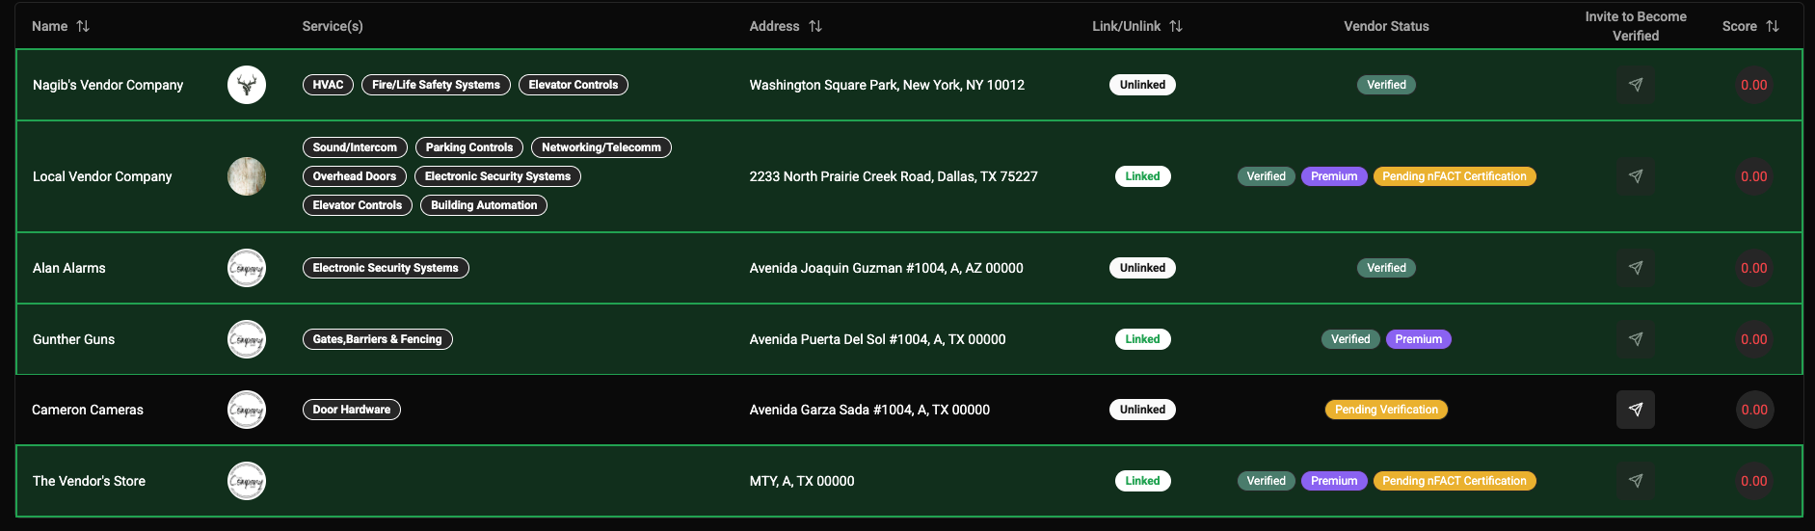Open Cameron Cameras company logo
Image resolution: width=1815 pixels, height=531 pixels.
coord(247,410)
